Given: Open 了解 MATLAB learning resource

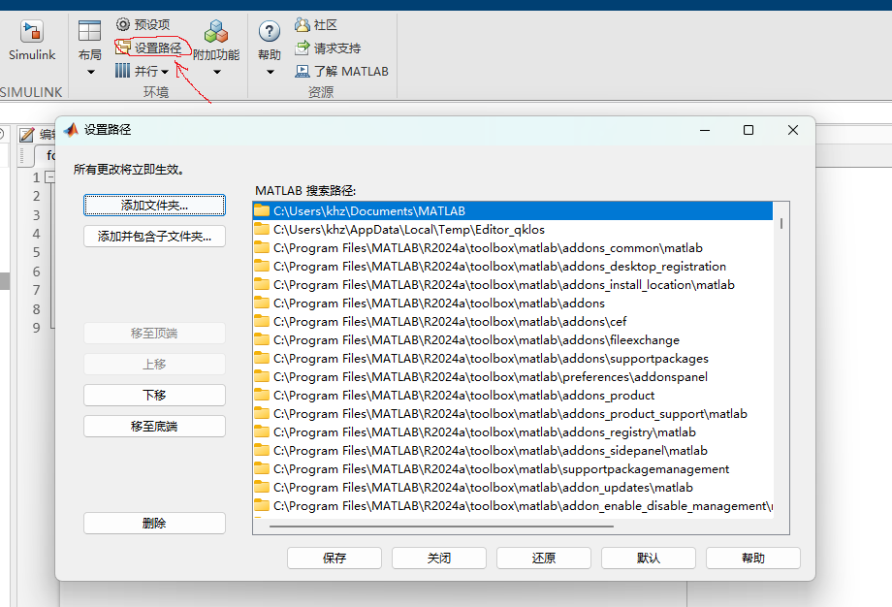Looking at the screenshot, I should click(341, 71).
